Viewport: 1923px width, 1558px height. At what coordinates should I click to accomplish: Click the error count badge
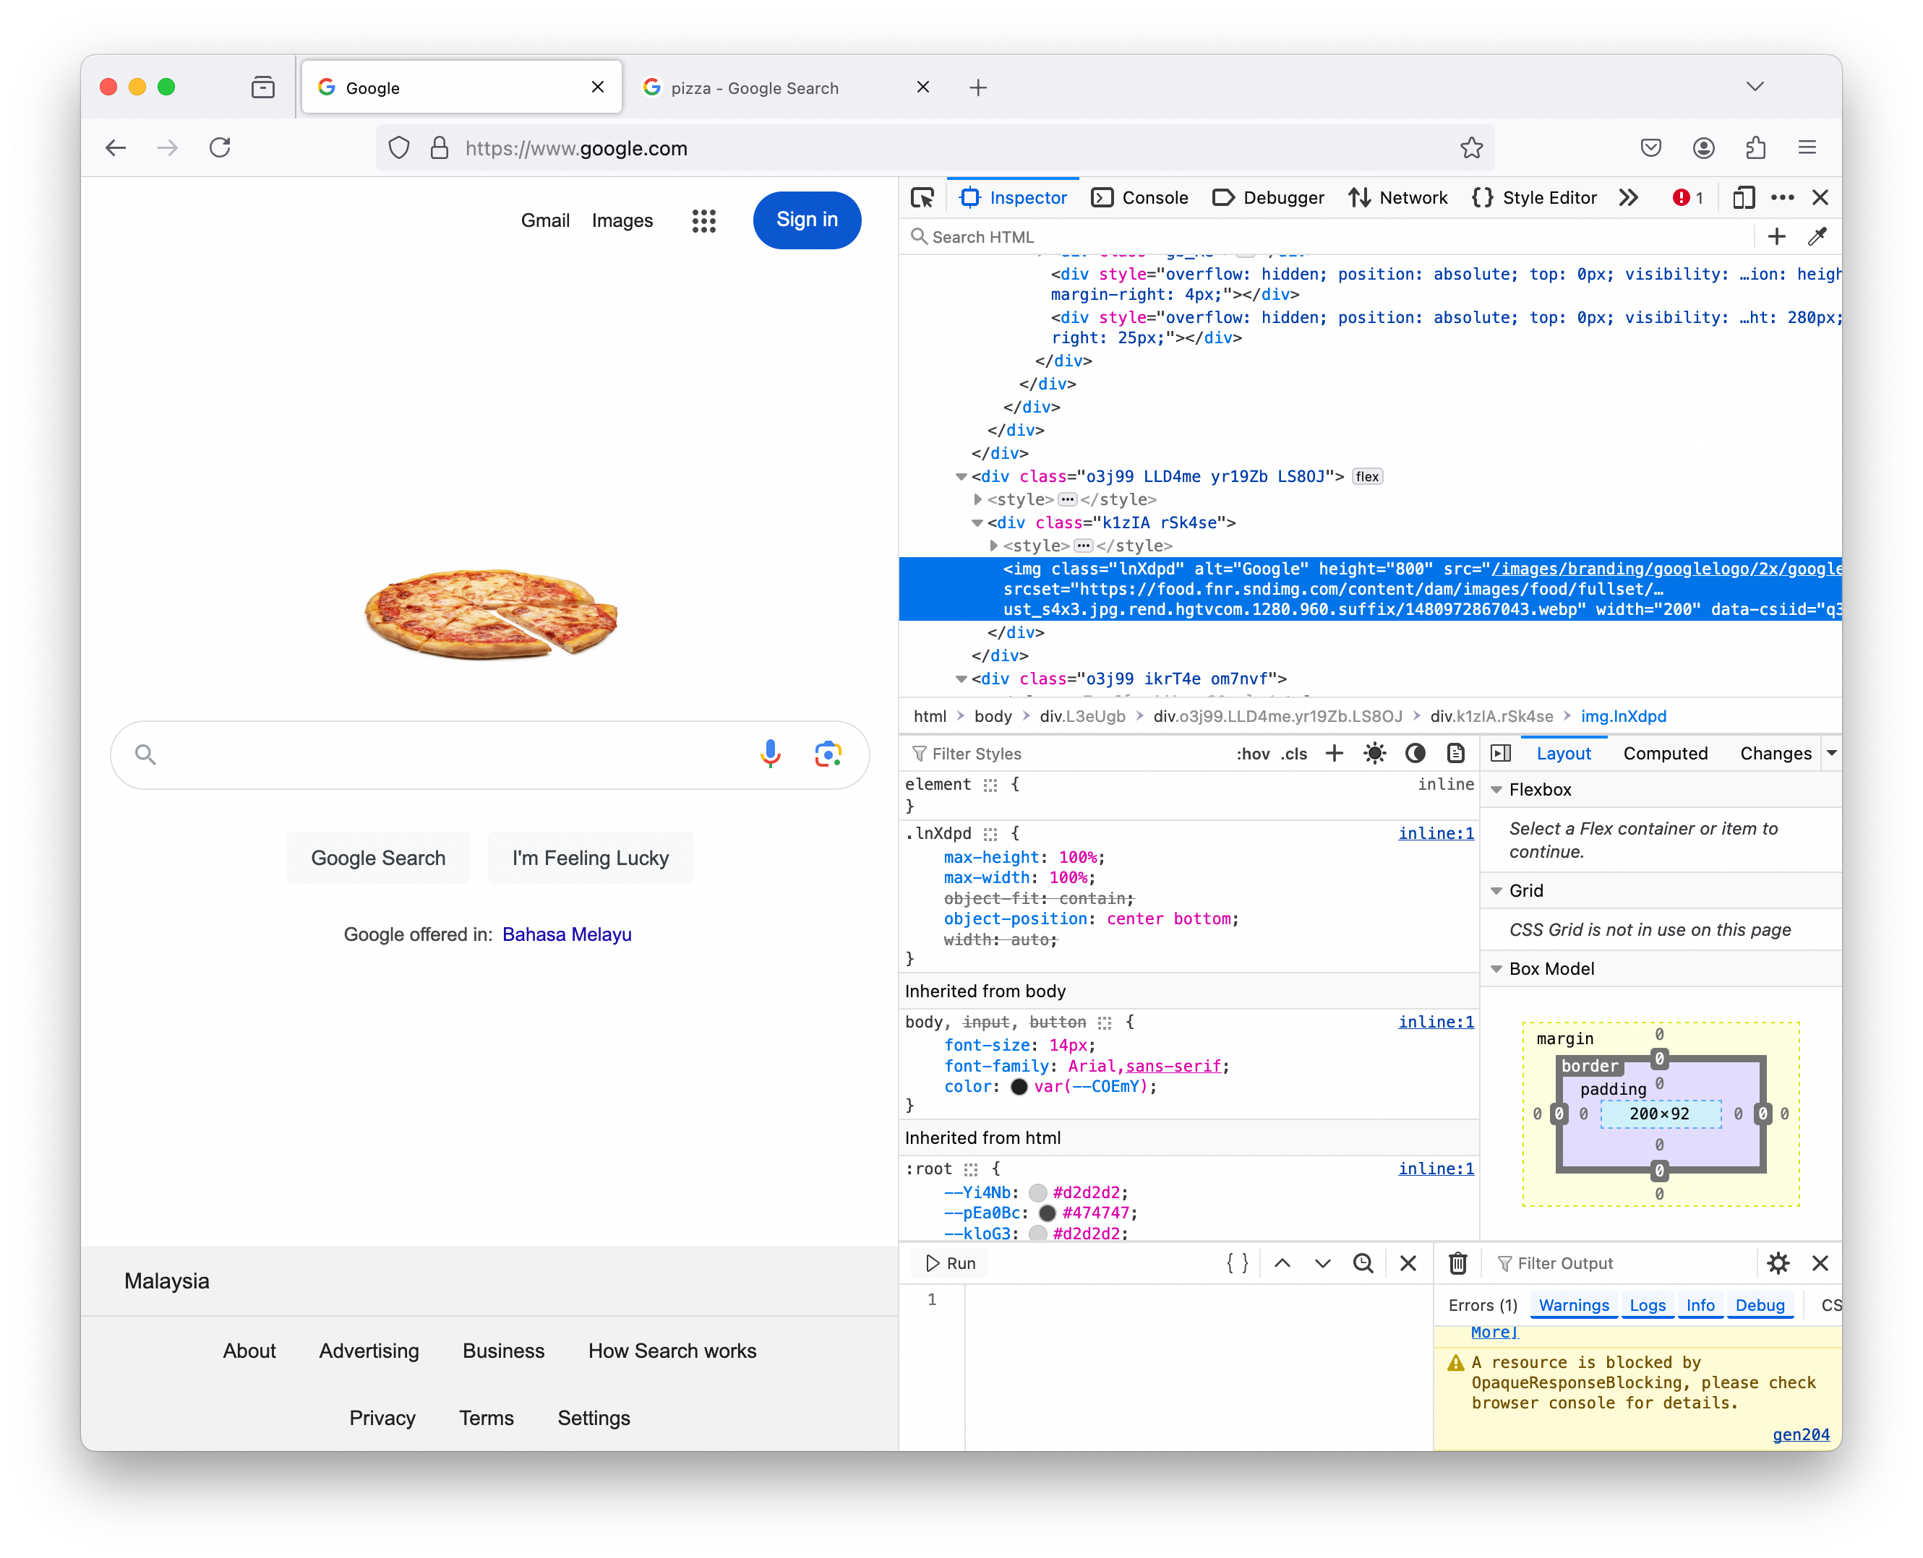1688,197
